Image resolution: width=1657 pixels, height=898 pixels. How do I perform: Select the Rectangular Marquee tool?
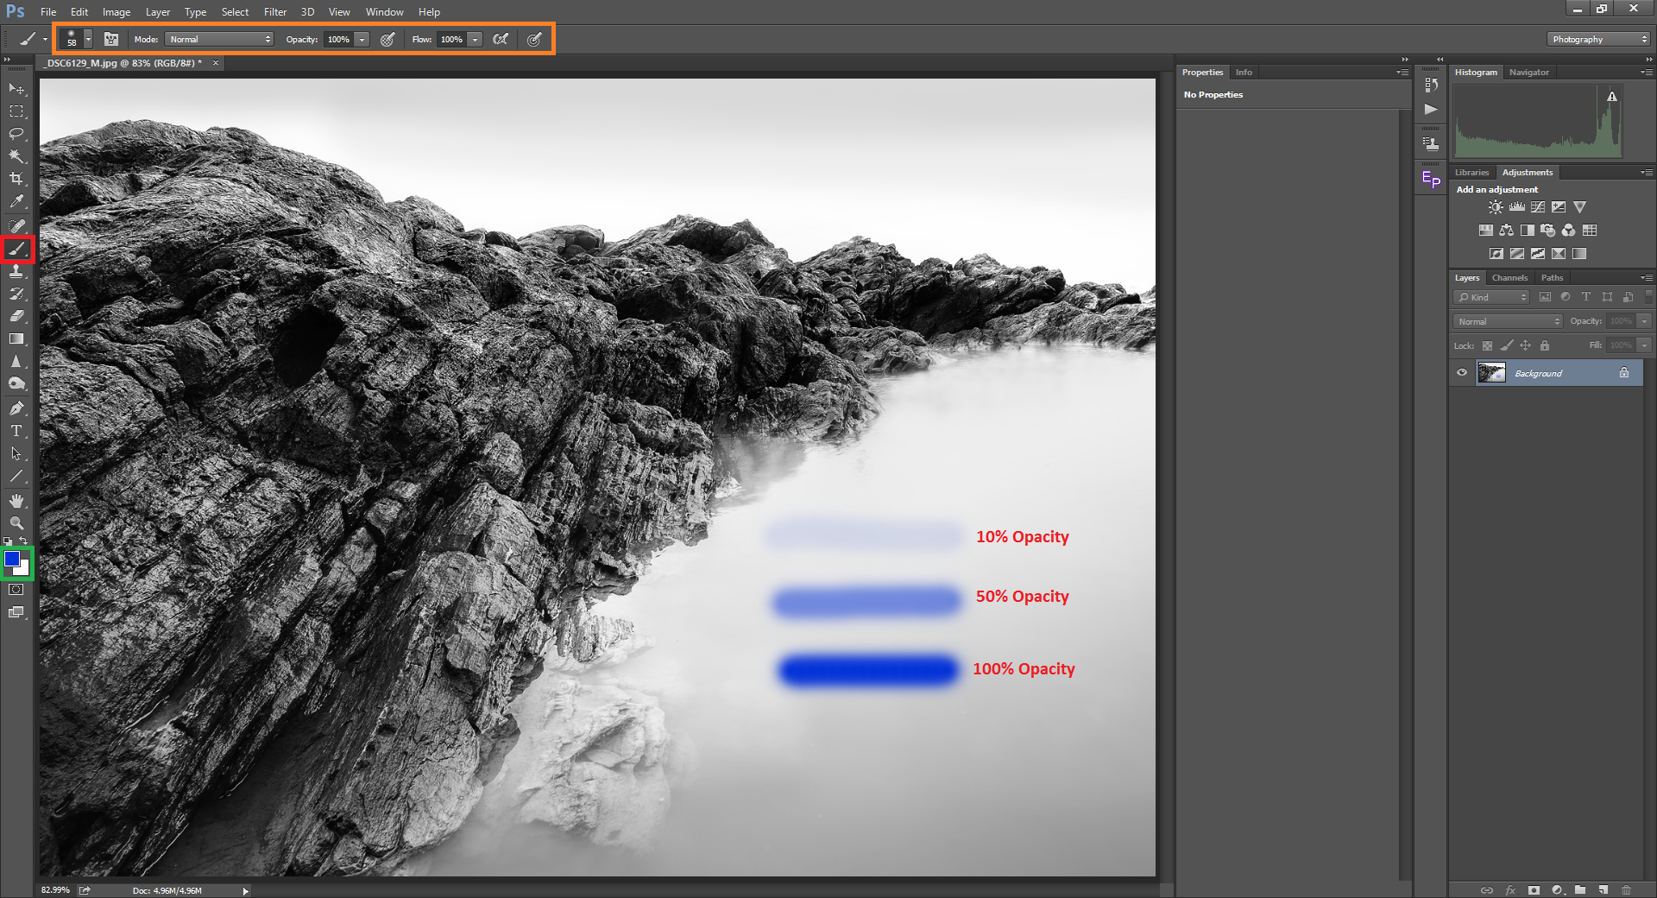[16, 111]
